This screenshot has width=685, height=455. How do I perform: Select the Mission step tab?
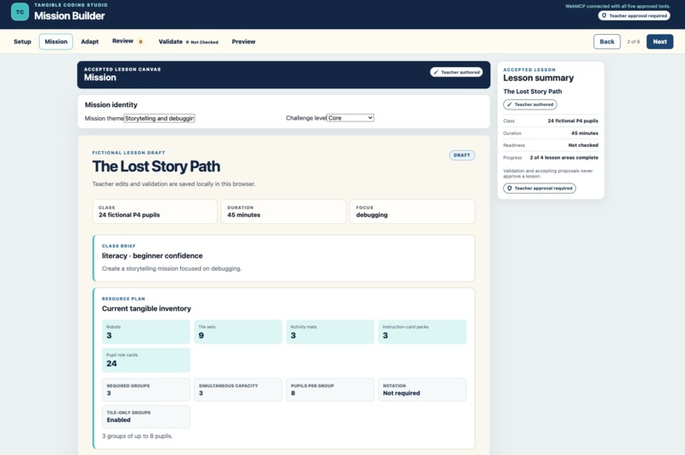point(56,42)
